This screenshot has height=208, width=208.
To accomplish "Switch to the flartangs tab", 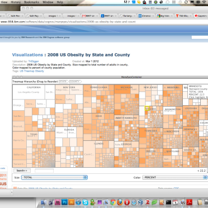I will pyautogui.click(x=127, y=16).
